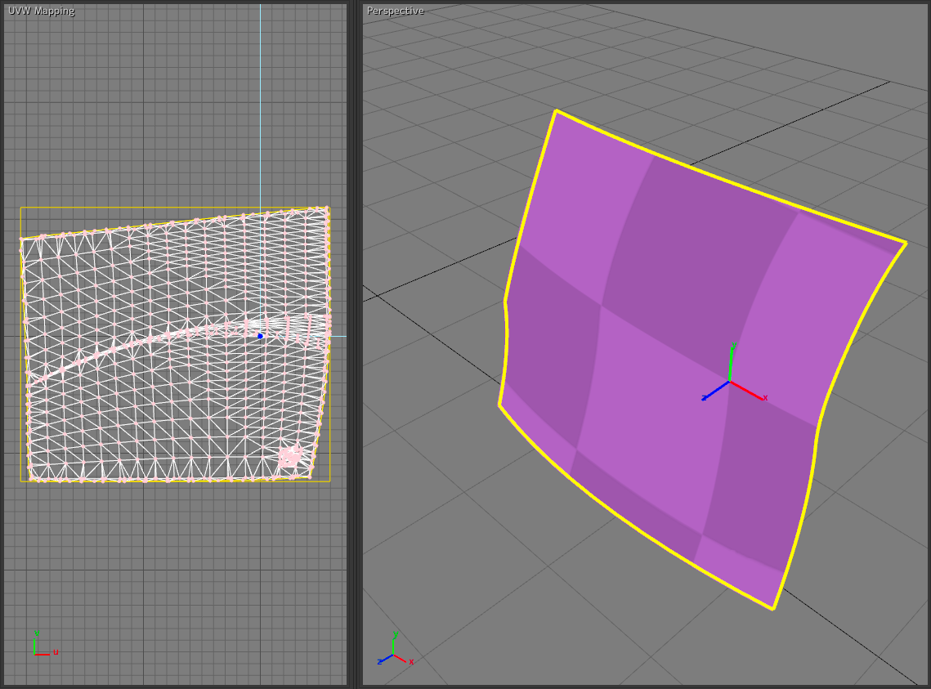Select the purple surface's top corner in Perspective

(x=556, y=111)
